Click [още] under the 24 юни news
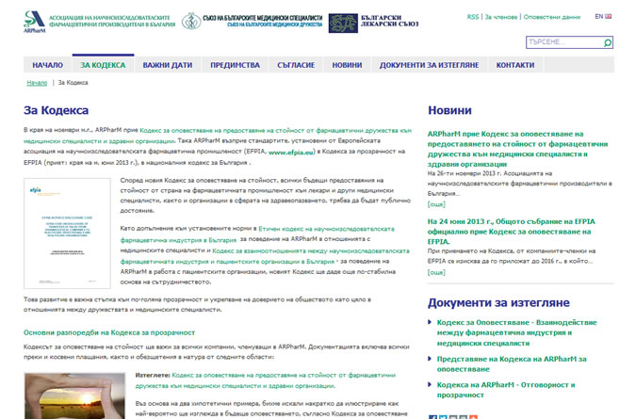Screen dimensions: 636x419 click(x=436, y=272)
